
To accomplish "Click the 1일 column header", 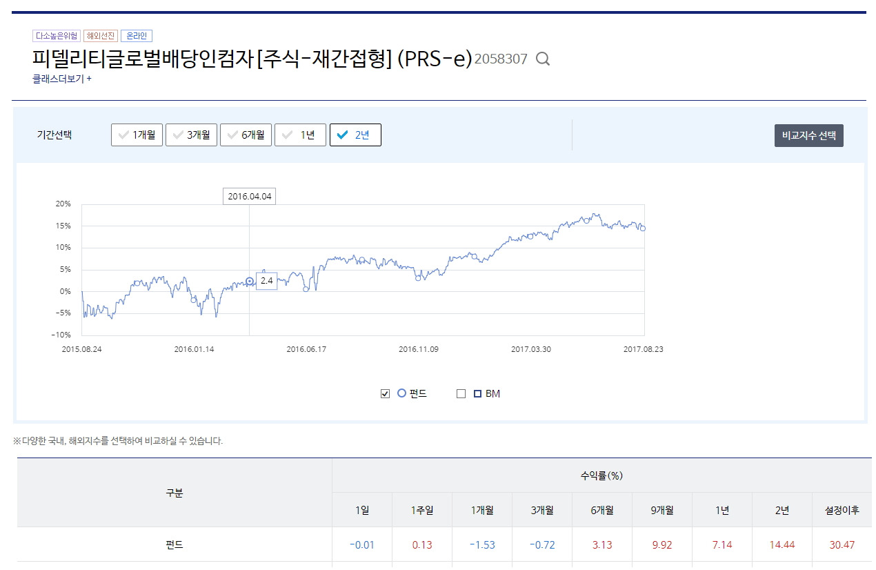I will (x=362, y=509).
